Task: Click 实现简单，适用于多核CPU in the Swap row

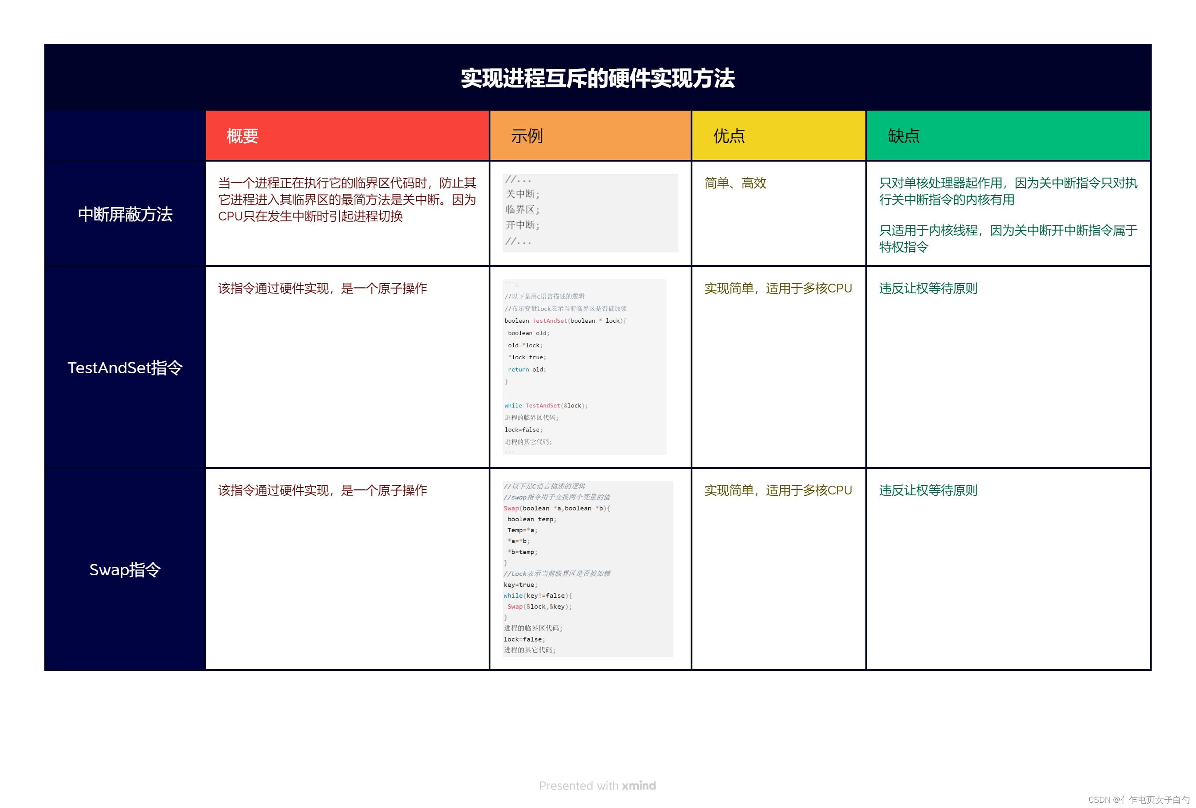Action: (x=778, y=490)
